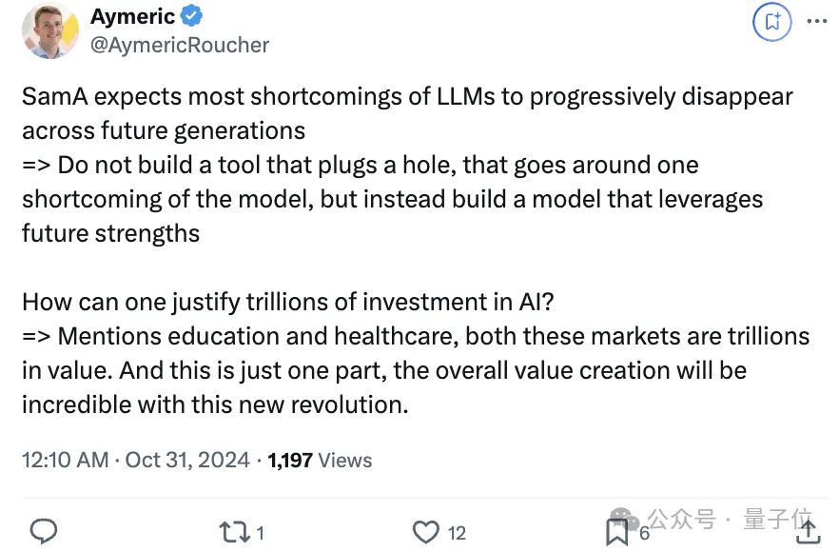Click the reply speech bubble icon
The height and width of the screenshot is (552, 839).
44,531
